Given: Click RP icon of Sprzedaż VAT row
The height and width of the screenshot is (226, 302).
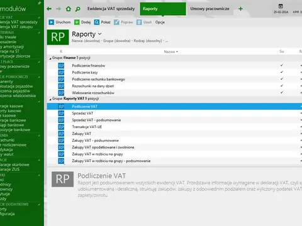Looking at the screenshot, I should [x=61, y=114].
